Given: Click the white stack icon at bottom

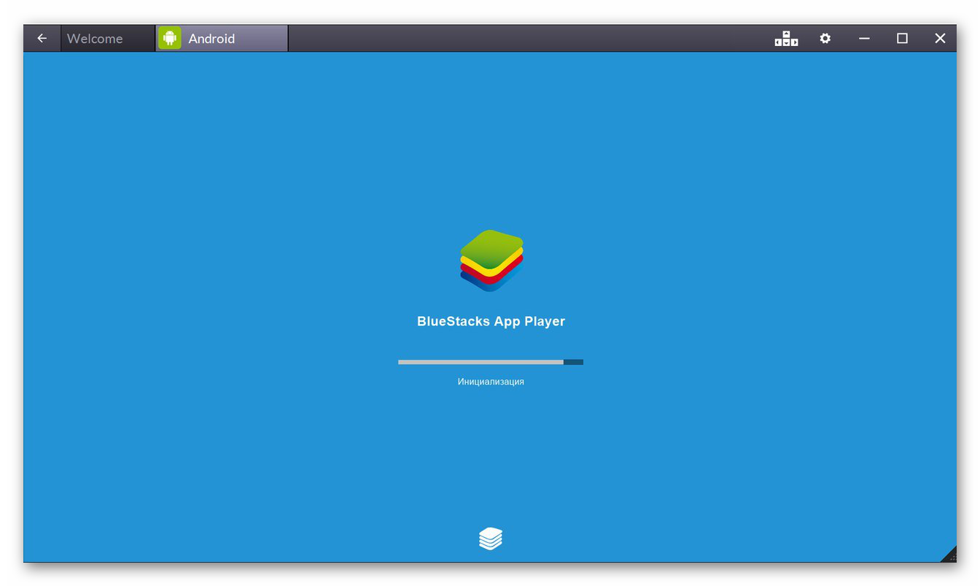Looking at the screenshot, I should coord(491,539).
